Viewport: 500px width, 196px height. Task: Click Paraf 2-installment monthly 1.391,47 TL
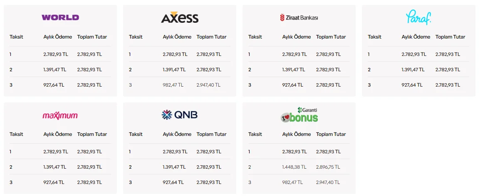(x=414, y=69)
